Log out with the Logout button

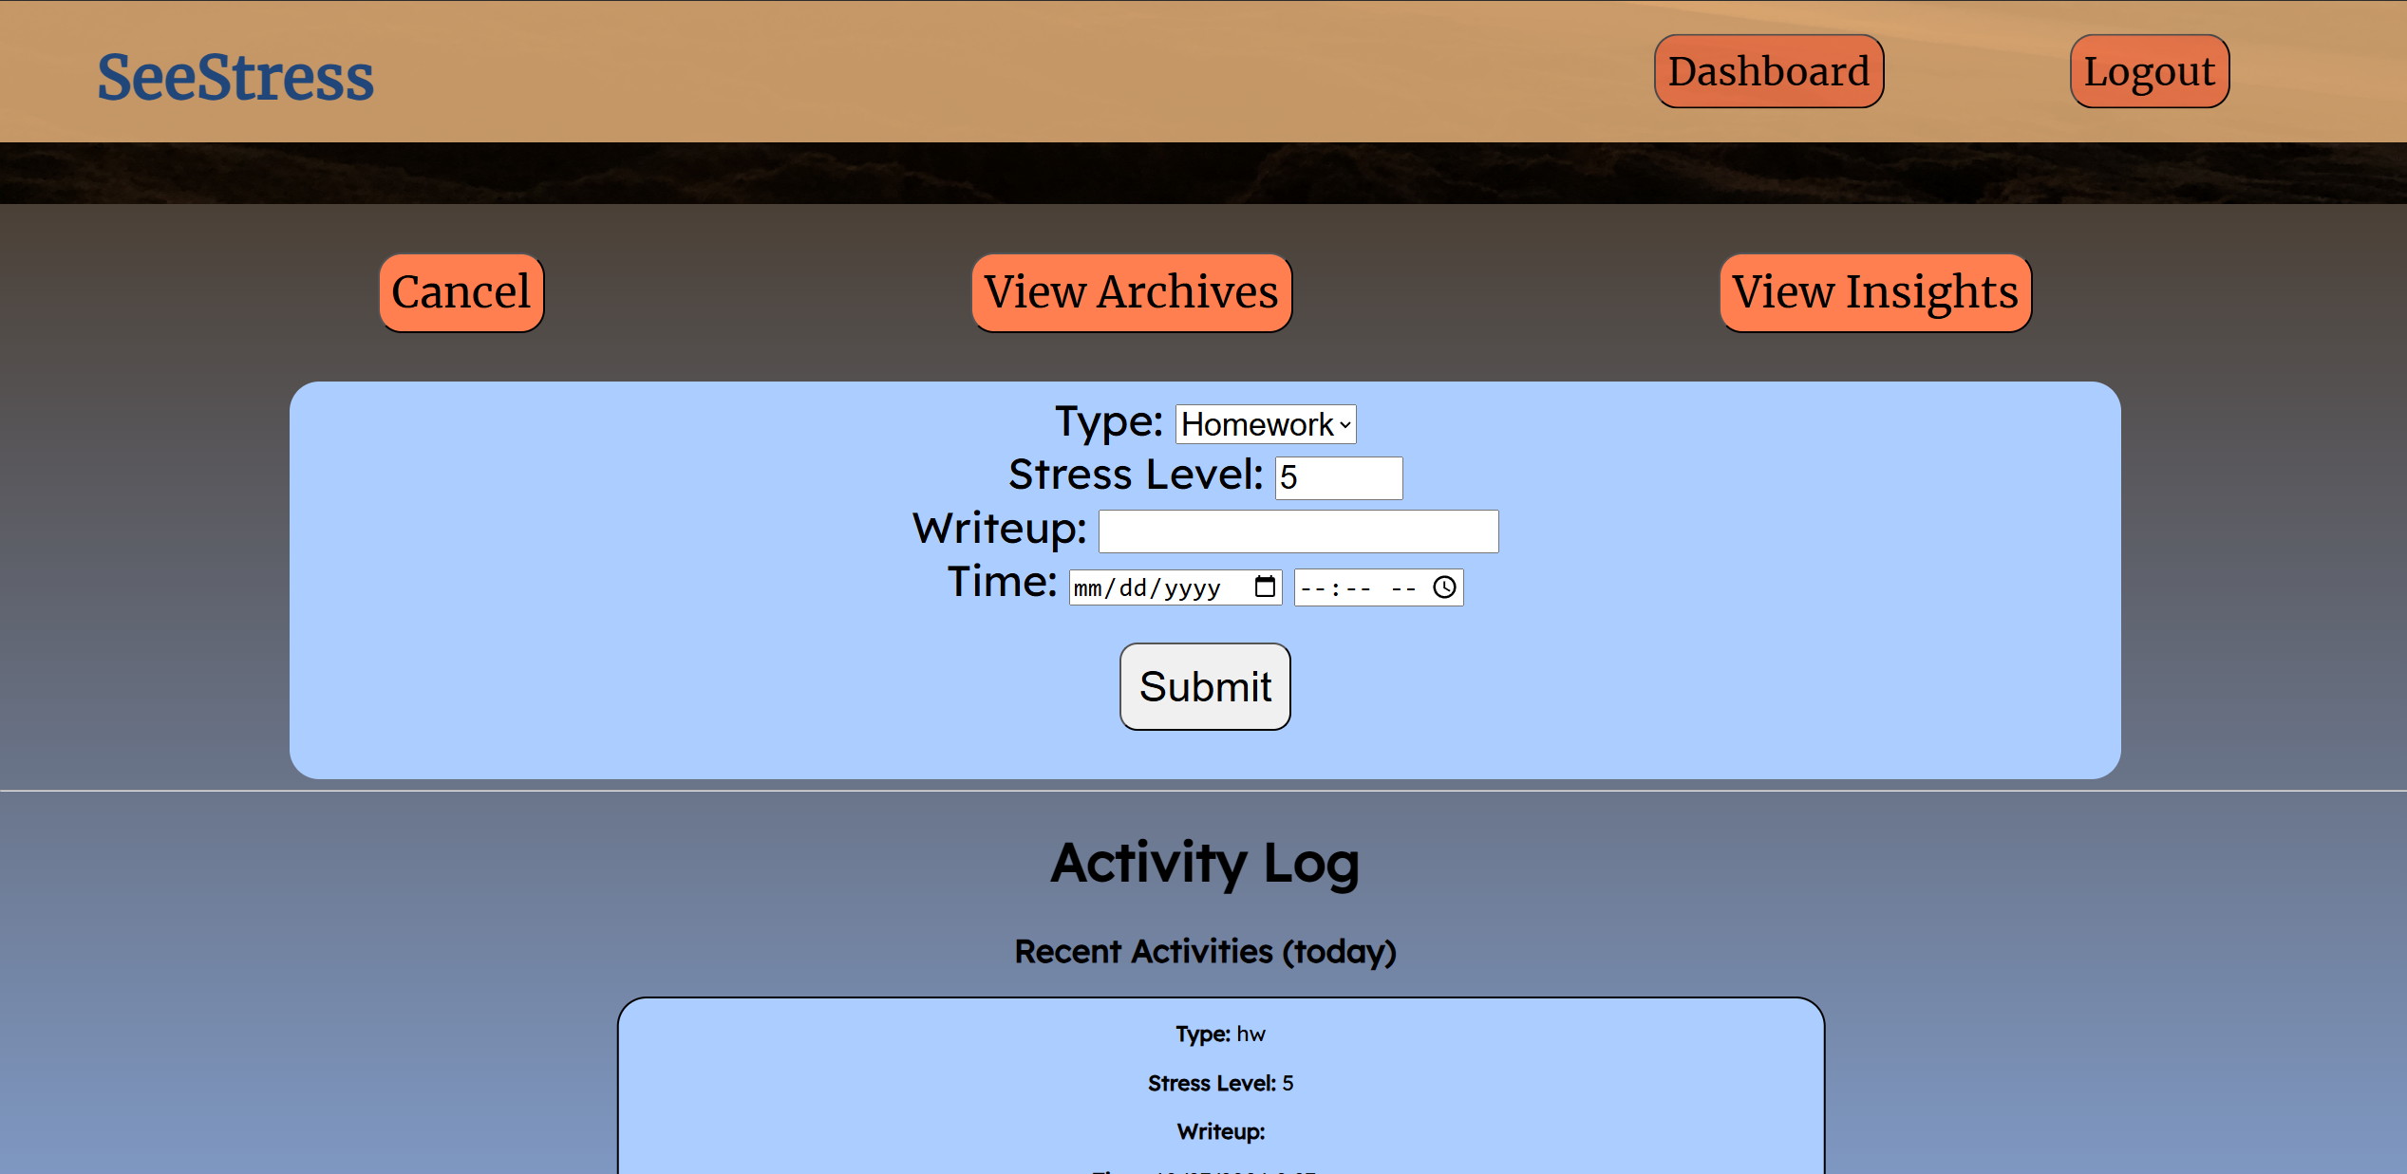tap(2149, 72)
